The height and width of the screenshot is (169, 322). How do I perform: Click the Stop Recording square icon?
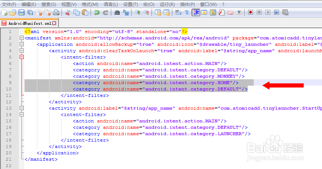click(x=259, y=12)
